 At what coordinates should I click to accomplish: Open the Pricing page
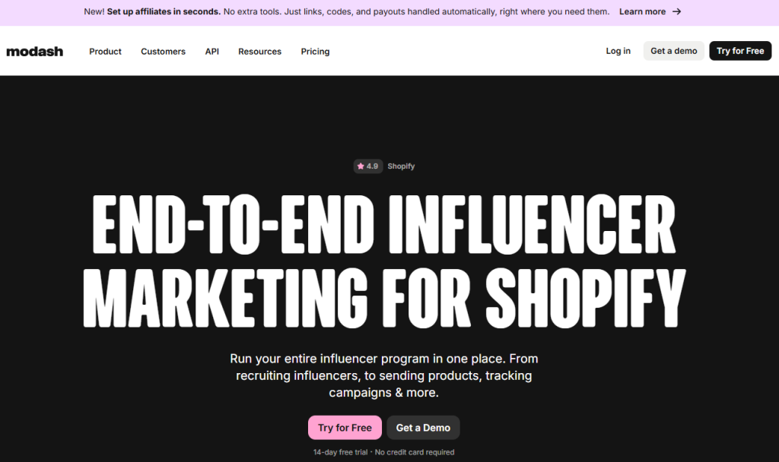coord(315,52)
